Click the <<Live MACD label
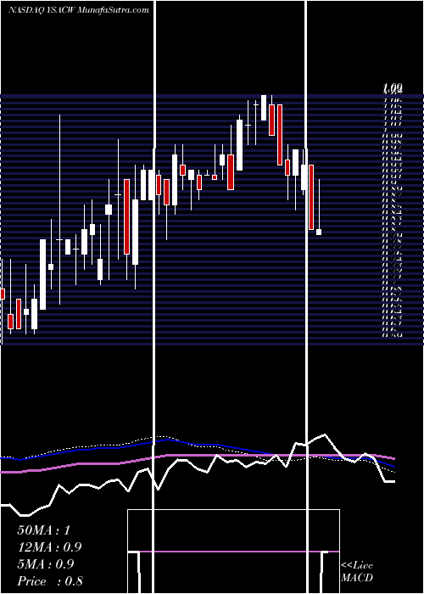424x594 pixels. tap(357, 572)
